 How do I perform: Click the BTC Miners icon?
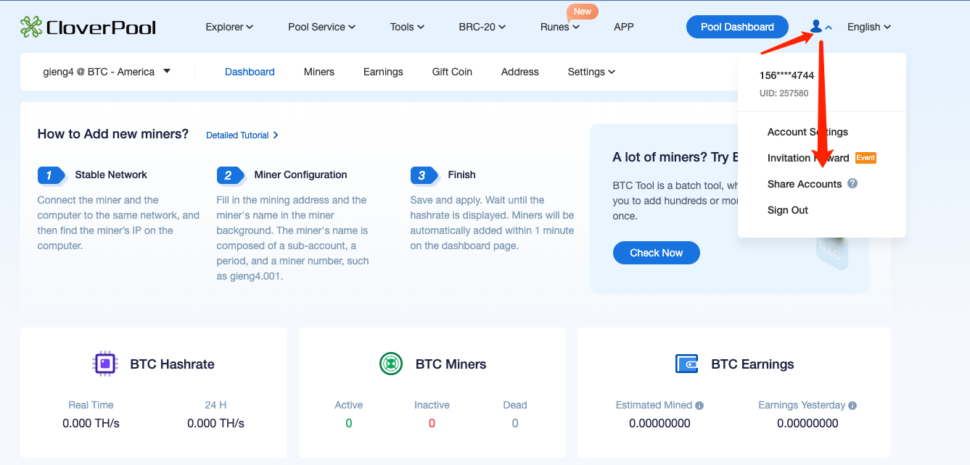click(x=391, y=364)
